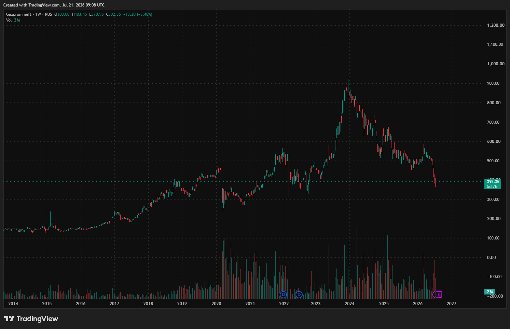Click the 2025 label on the time axis
Image resolution: width=510 pixels, height=329 pixels.
[x=384, y=304]
